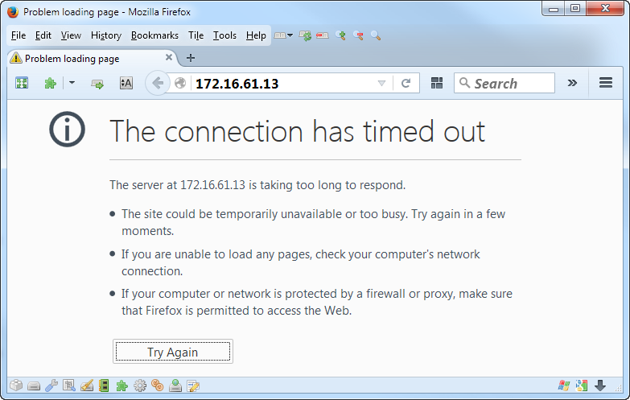Open the hamburger menu
The width and height of the screenshot is (630, 400).
(x=606, y=83)
